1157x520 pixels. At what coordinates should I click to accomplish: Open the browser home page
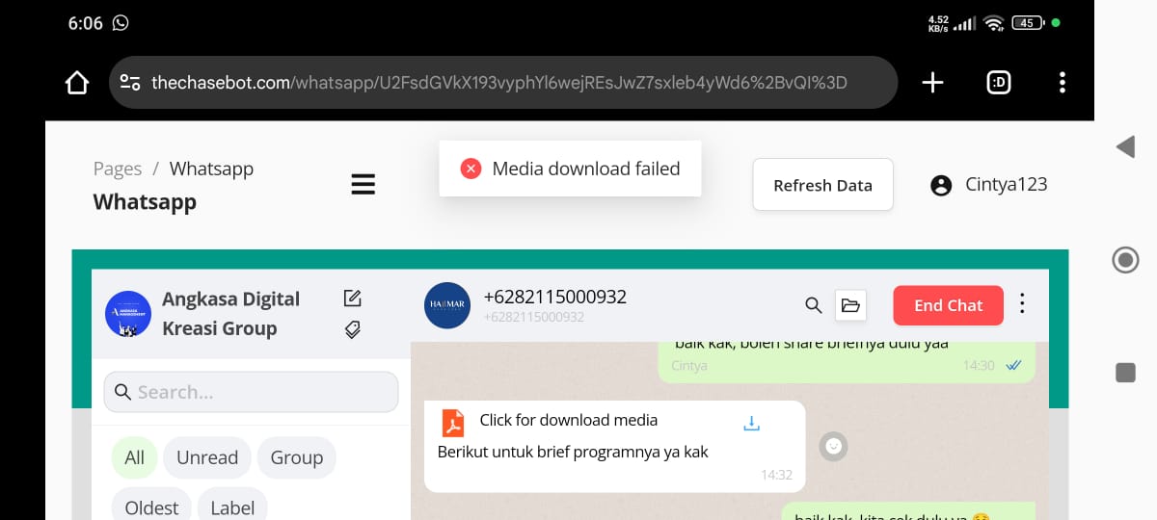[x=77, y=83]
